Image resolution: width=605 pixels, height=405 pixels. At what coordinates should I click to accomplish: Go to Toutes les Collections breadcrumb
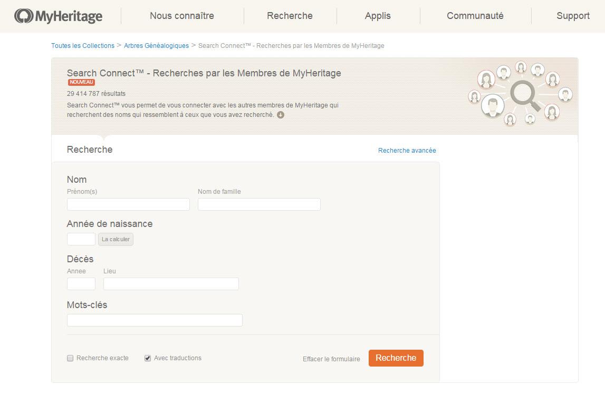coord(83,45)
